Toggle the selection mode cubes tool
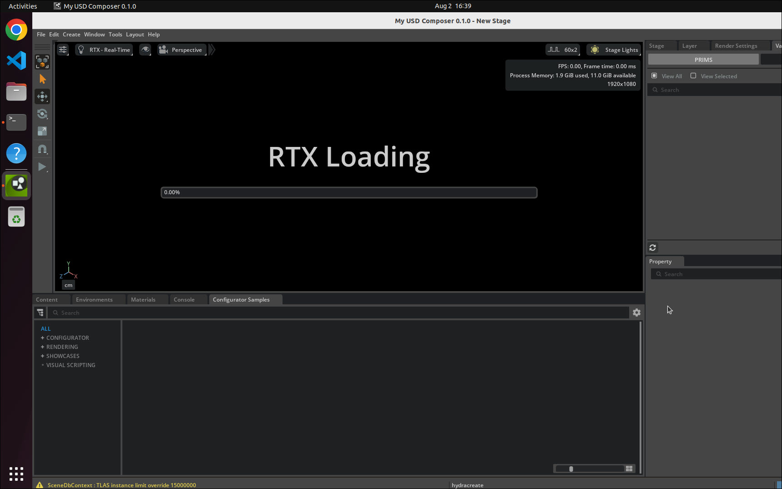The image size is (782, 489). point(42,61)
